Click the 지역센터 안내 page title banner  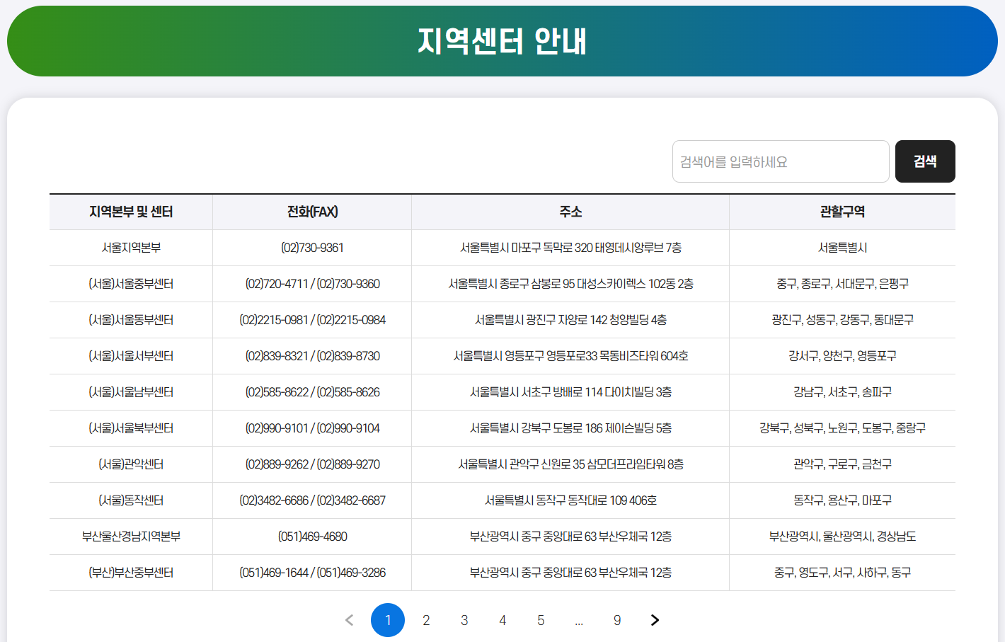click(x=502, y=40)
